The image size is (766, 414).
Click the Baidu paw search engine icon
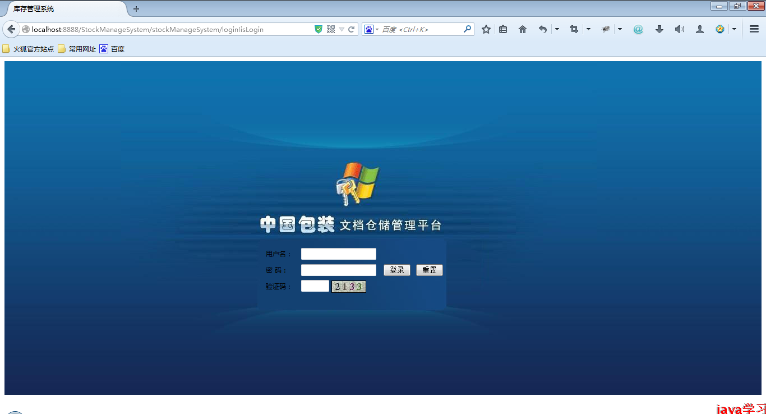click(x=369, y=29)
